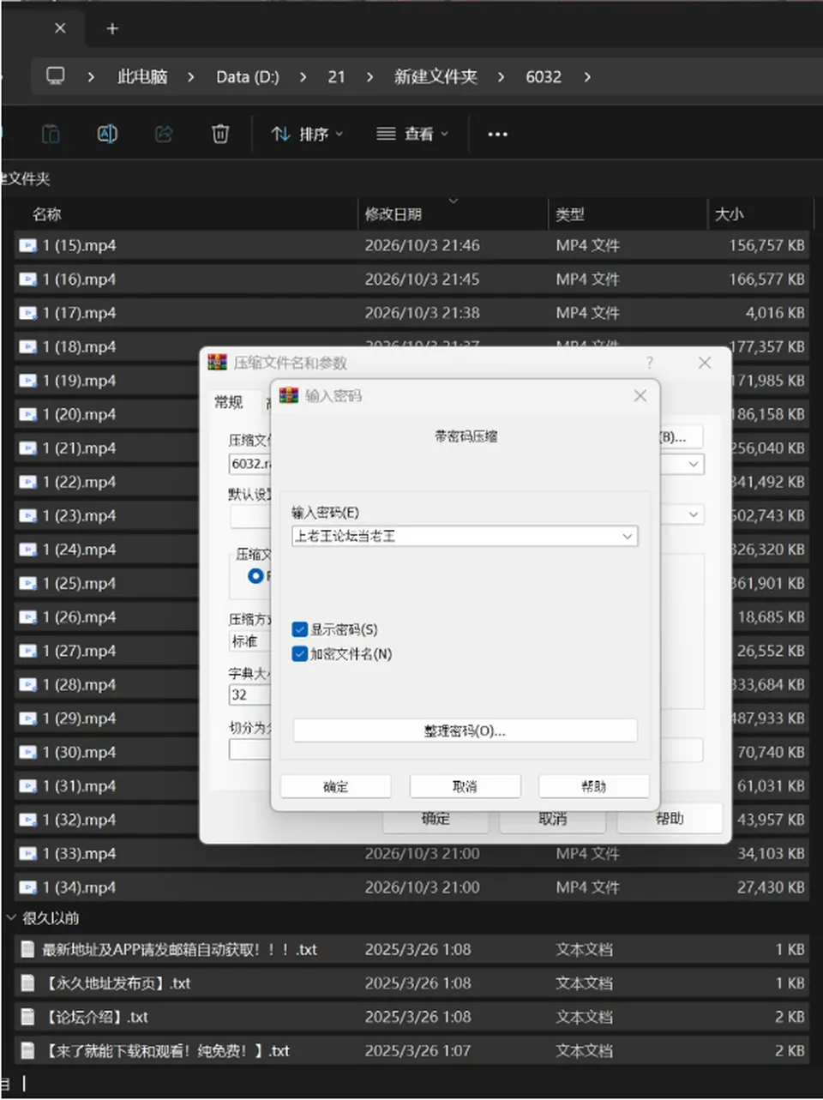Uncheck the 加密文件名(N) checkbox
This screenshot has width=823, height=1100.
point(299,653)
